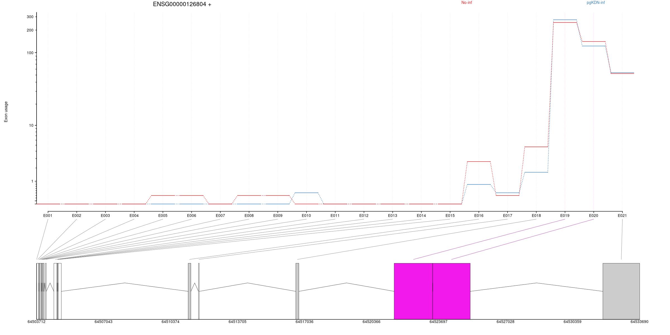Click the 1 y-axis tick label
This screenshot has width=670, height=335.
pos(32,181)
